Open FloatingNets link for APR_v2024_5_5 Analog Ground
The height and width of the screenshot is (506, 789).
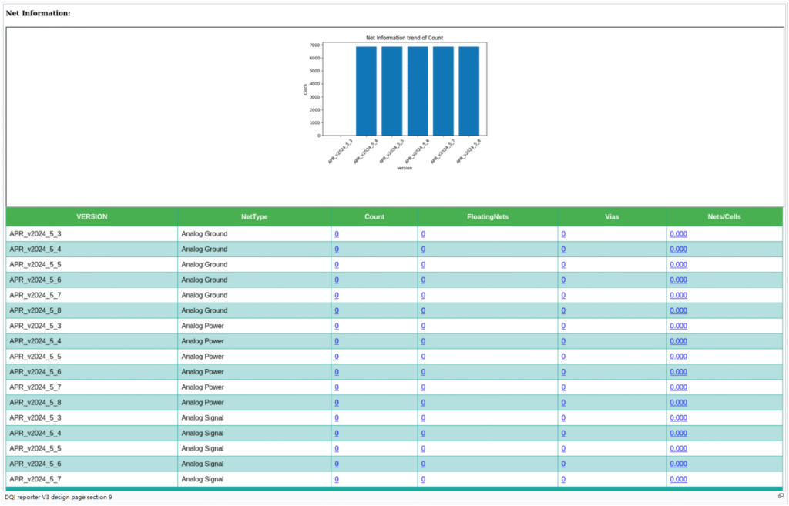point(423,265)
